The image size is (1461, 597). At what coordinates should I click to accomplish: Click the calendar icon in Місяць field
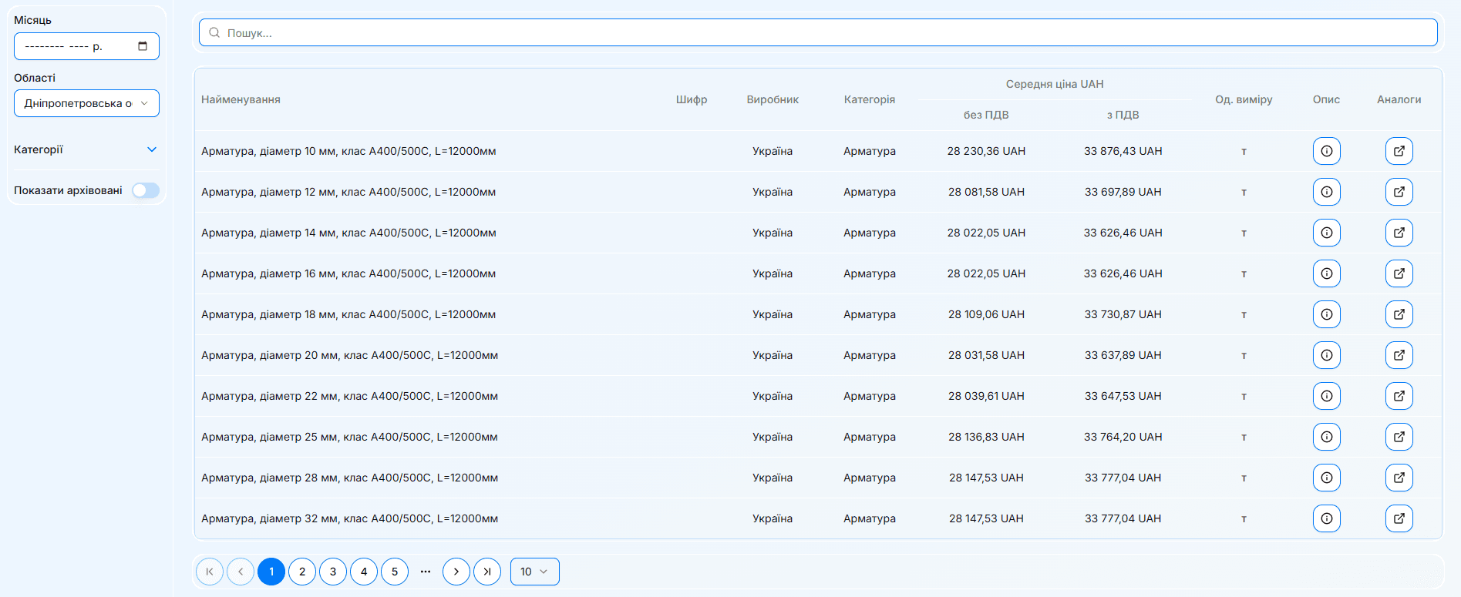[143, 46]
